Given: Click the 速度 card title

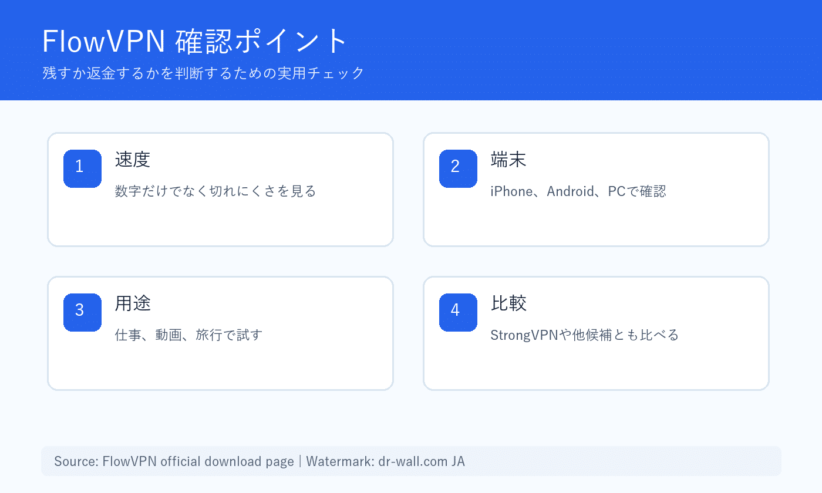Looking at the screenshot, I should pyautogui.click(x=133, y=160).
